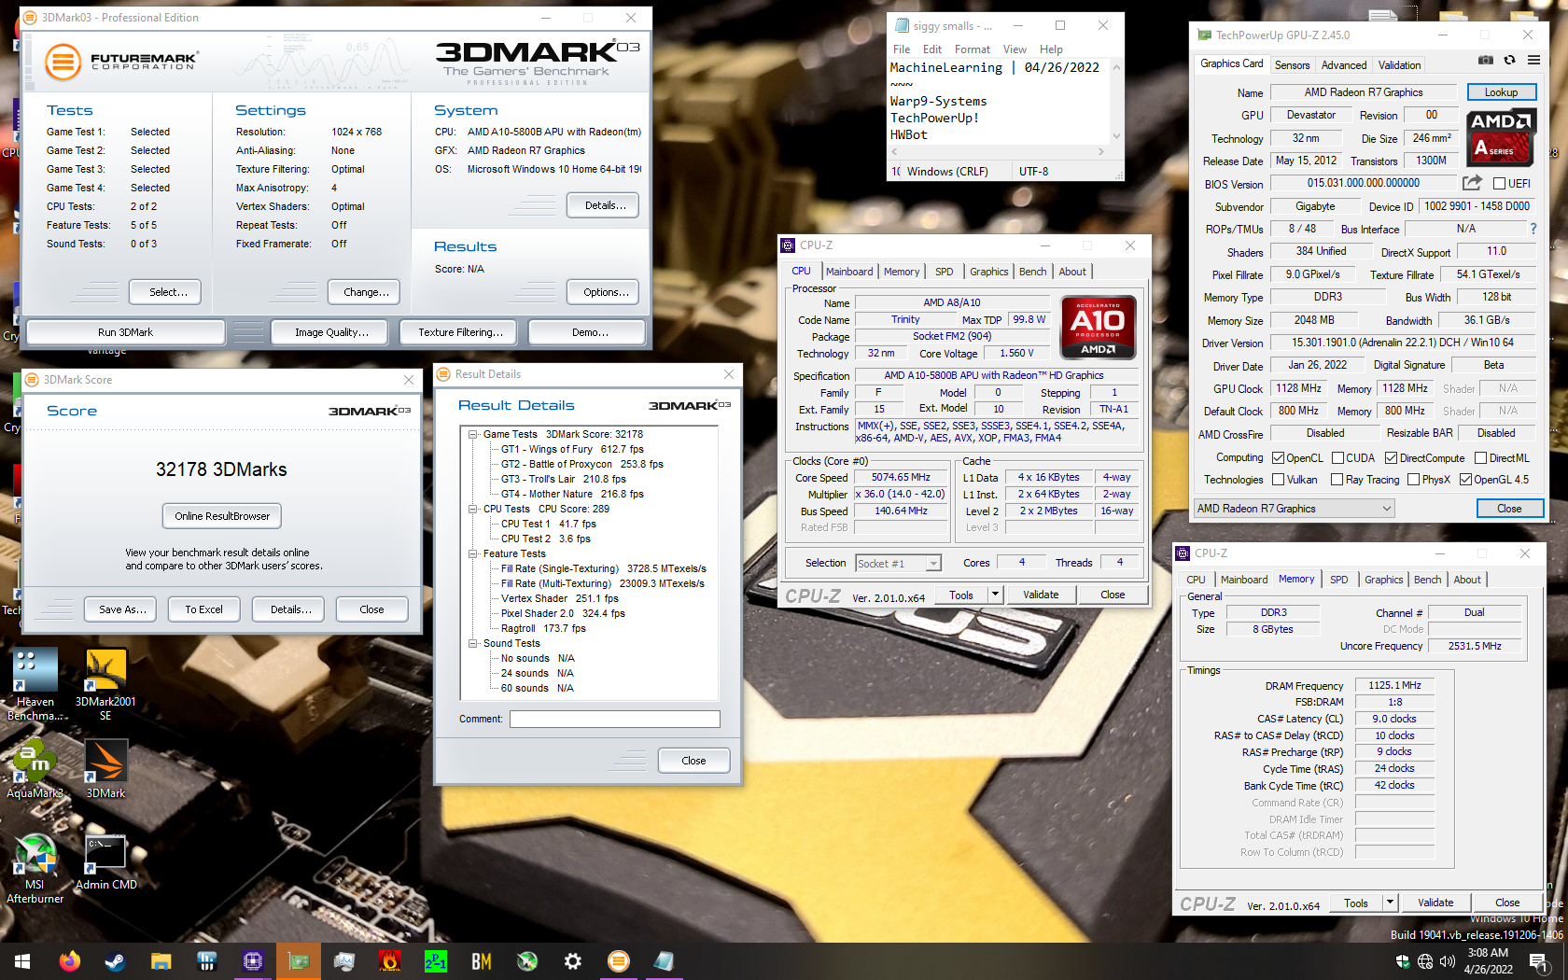This screenshot has height=980, width=1568.
Task: Toggle the UEFI checkbox in GPU-Z
Action: pos(1499,184)
